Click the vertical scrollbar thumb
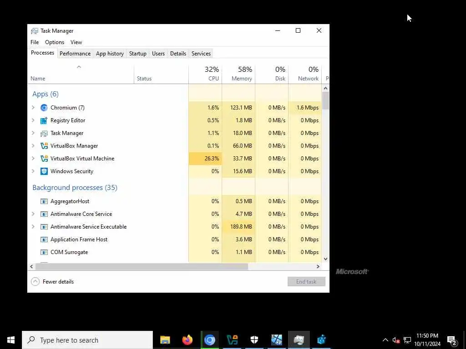This screenshot has height=349, width=466. [x=326, y=100]
